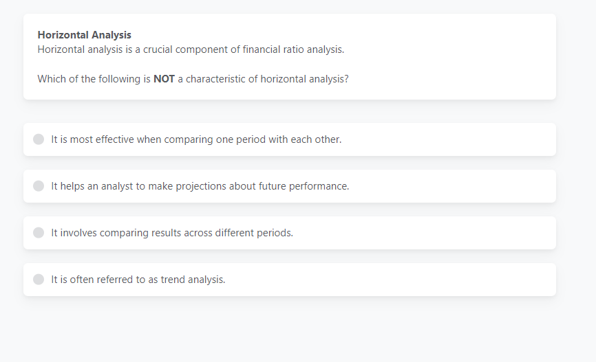Image resolution: width=596 pixels, height=362 pixels.
Task: Click the answer text 'It involves comparing results across different periods'
Action: (x=172, y=233)
